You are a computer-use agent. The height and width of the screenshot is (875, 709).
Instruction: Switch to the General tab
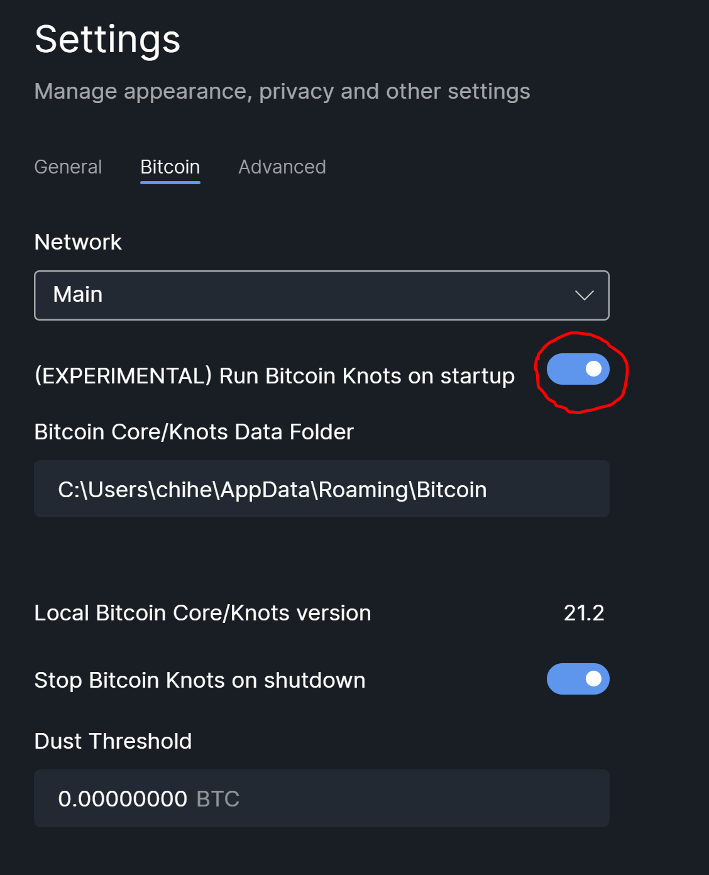pyautogui.click(x=68, y=167)
